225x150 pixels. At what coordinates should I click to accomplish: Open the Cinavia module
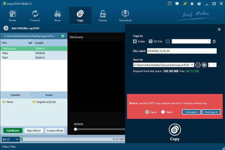[x=102, y=15]
